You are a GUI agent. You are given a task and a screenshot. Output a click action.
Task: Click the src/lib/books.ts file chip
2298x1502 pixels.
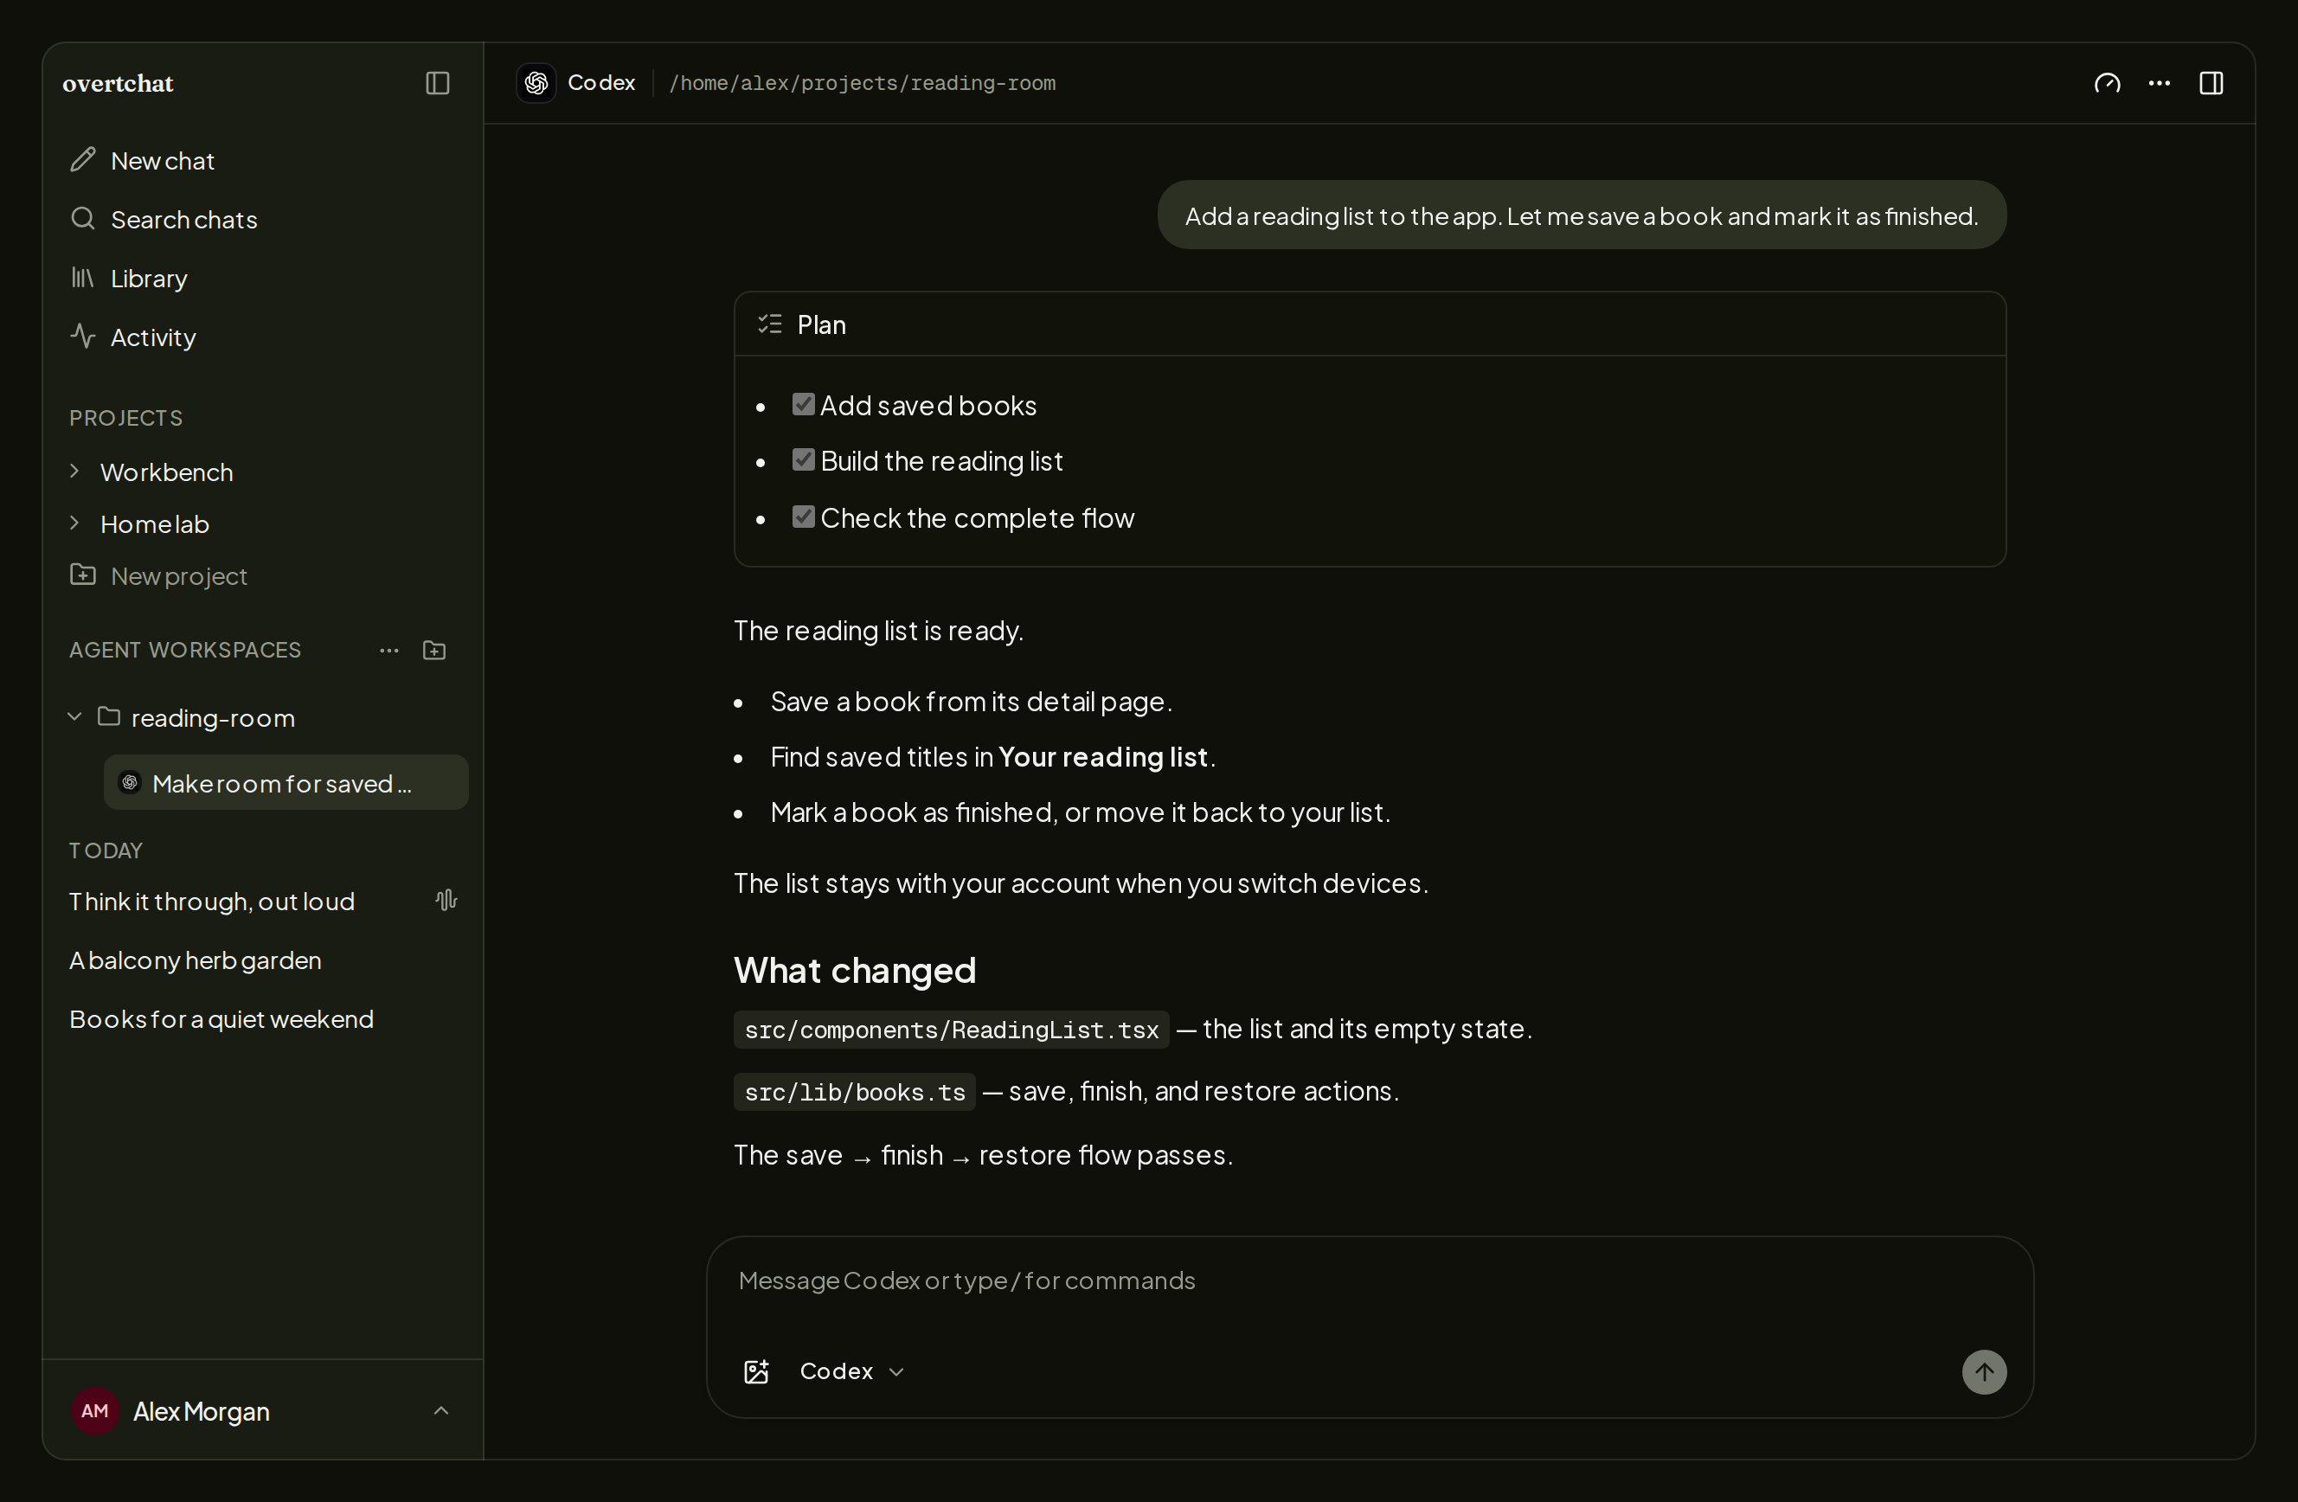(855, 1092)
